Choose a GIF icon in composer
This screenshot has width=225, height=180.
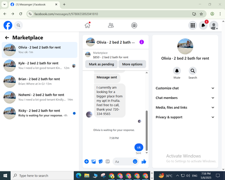click(108, 162)
